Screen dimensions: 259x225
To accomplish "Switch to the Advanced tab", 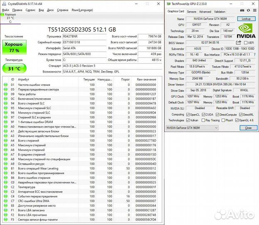I will coord(205,12).
